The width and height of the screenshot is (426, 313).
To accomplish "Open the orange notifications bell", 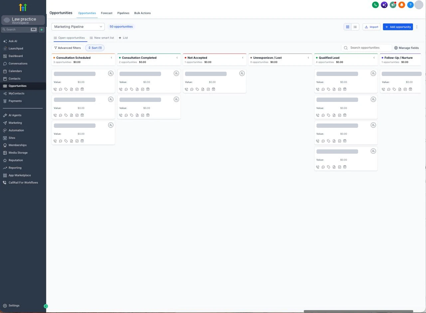I will [402, 5].
